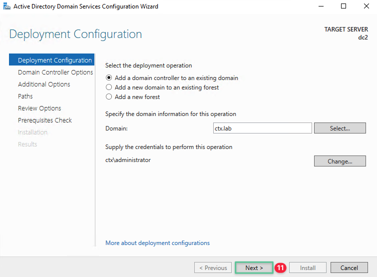
Task: Minimize the wizard window
Action: [x=321, y=6]
